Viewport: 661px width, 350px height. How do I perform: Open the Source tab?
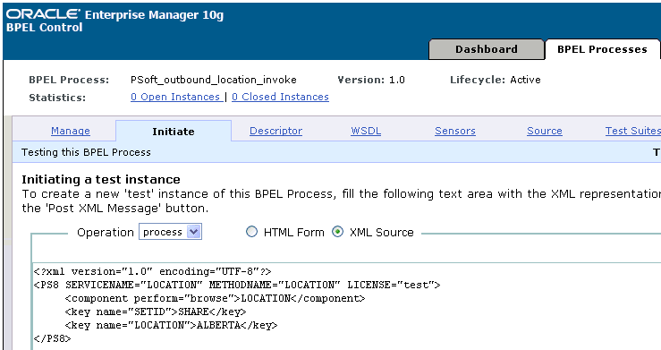pos(544,132)
